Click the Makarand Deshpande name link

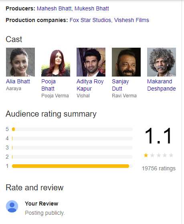point(162,85)
